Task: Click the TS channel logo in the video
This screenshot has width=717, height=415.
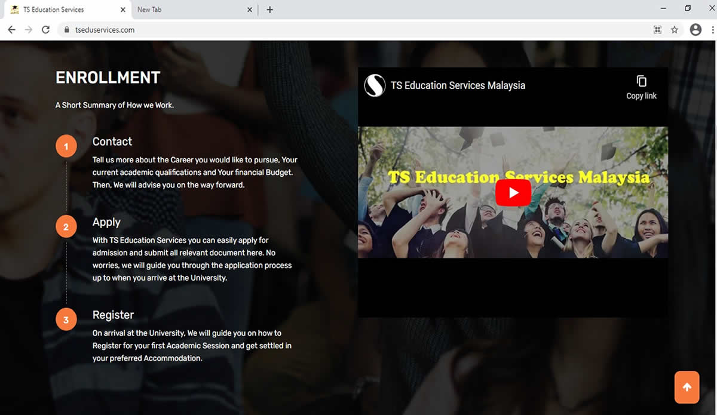Action: (x=373, y=85)
